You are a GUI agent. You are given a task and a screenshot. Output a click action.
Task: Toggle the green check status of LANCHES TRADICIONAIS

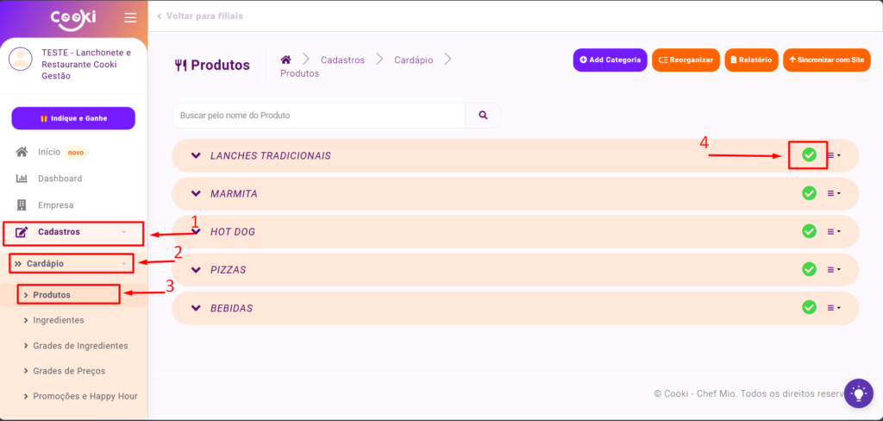point(809,155)
